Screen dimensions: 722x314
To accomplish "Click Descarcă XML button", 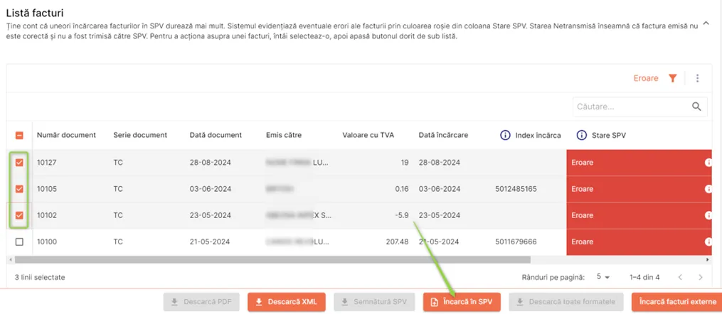I will (287, 302).
